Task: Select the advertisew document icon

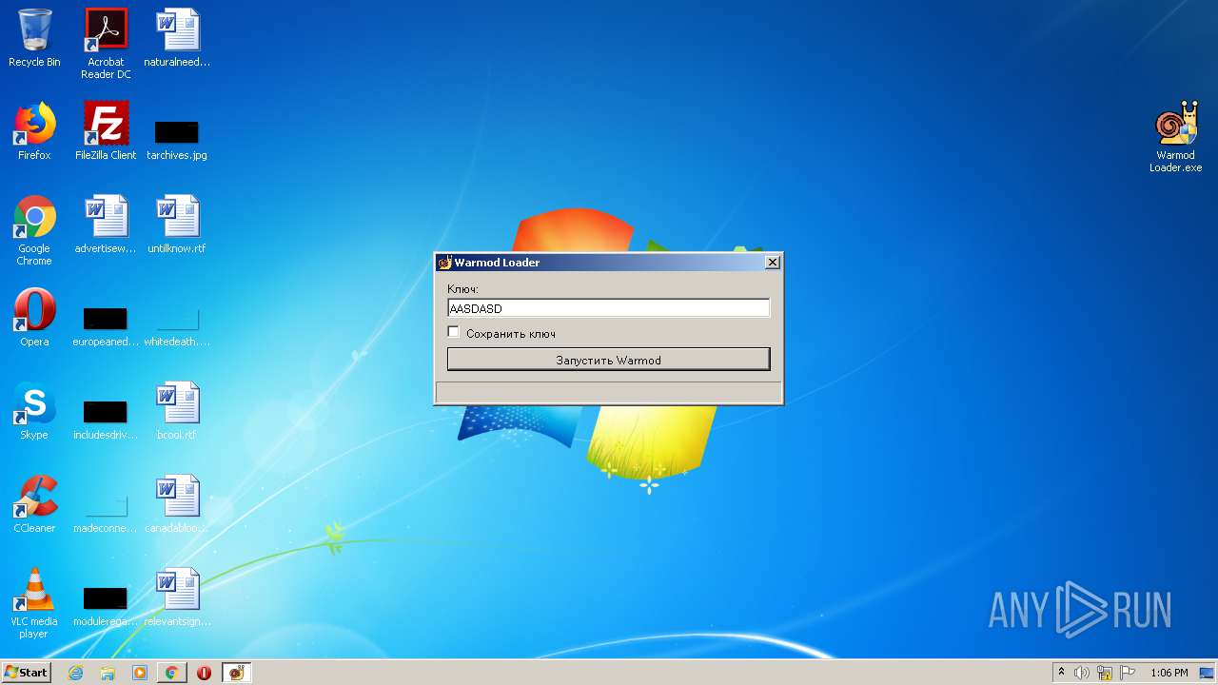Action: (x=106, y=225)
